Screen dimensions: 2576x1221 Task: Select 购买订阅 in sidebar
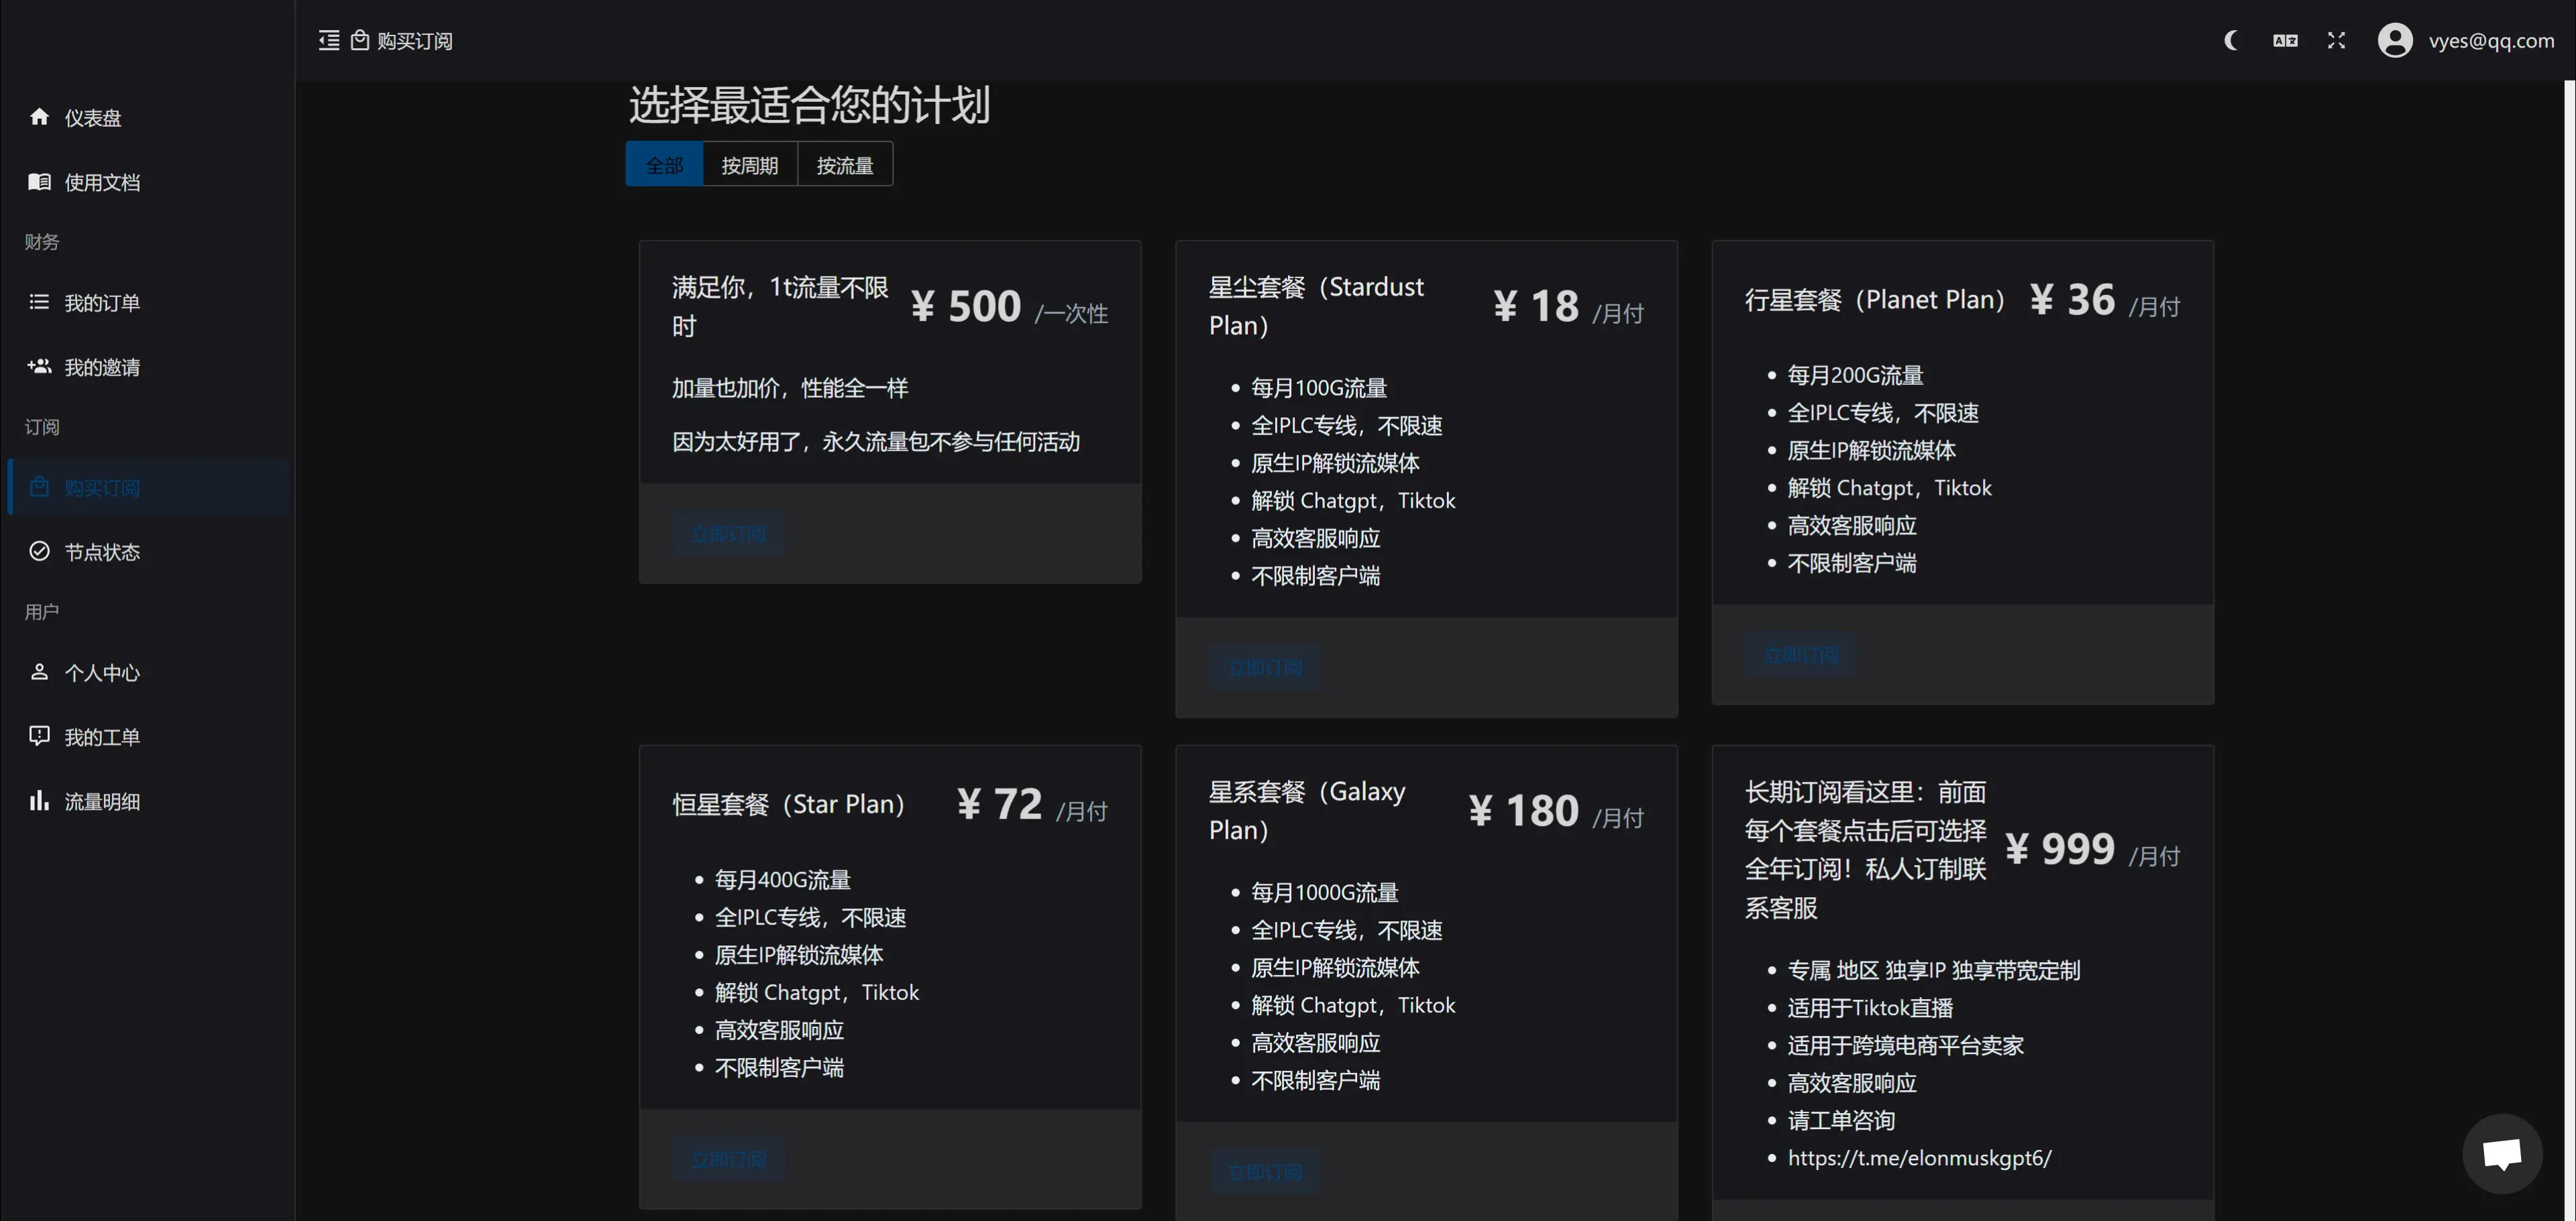tap(148, 487)
